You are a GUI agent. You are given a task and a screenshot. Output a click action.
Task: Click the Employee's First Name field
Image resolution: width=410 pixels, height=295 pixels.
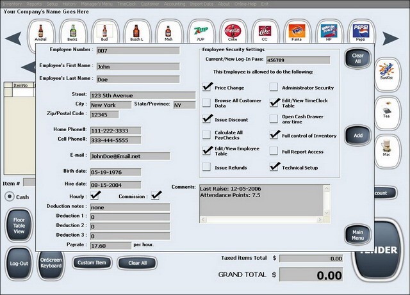pyautogui.click(x=138, y=67)
